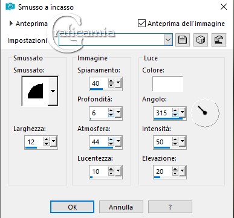Image resolution: width=234 pixels, height=218 pixels.
Task: Click the angle dial control
Action: click(205, 113)
